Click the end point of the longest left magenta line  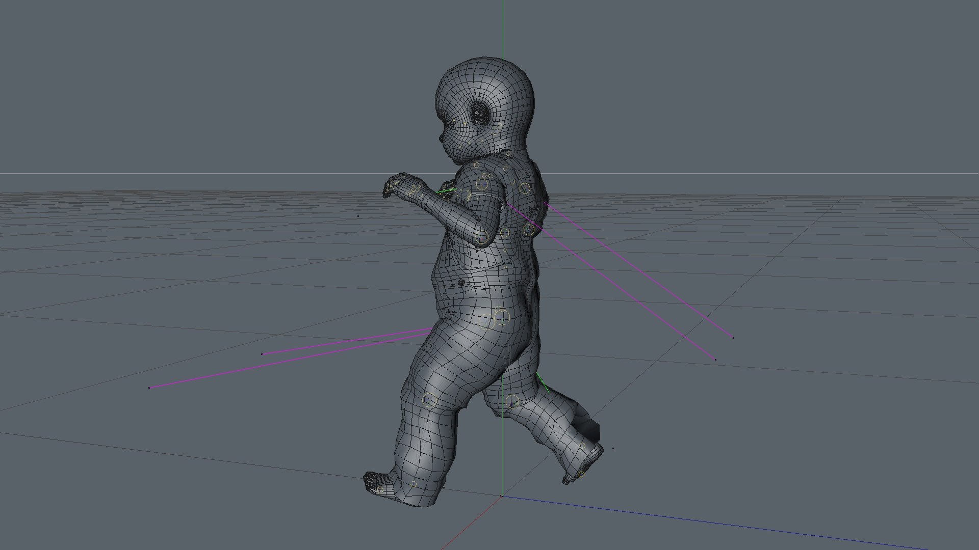click(x=149, y=388)
